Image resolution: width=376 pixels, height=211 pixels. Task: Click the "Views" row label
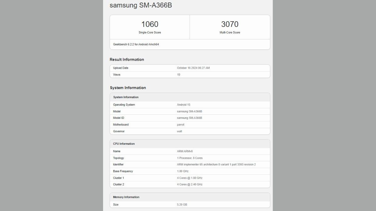point(117,75)
